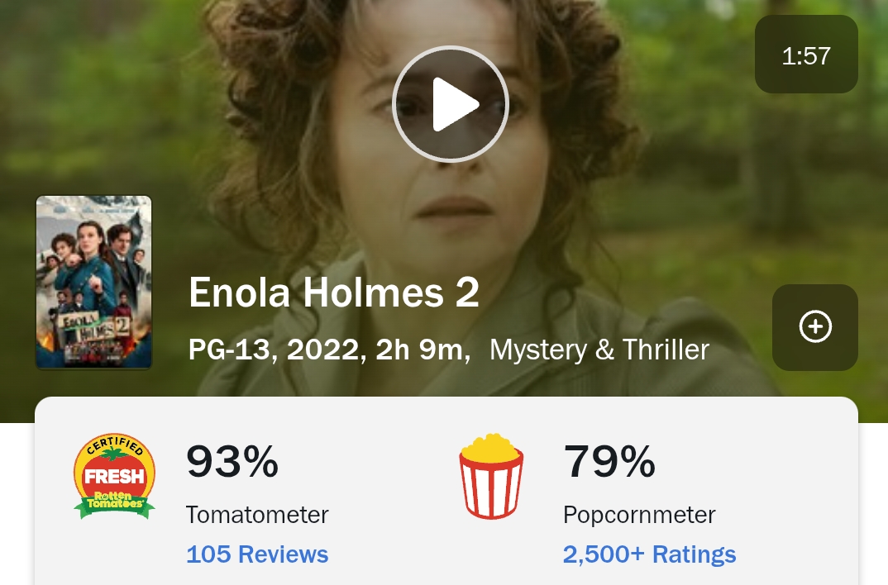Click the white play triangle in circle
Image resolution: width=888 pixels, height=585 pixels.
click(455, 104)
